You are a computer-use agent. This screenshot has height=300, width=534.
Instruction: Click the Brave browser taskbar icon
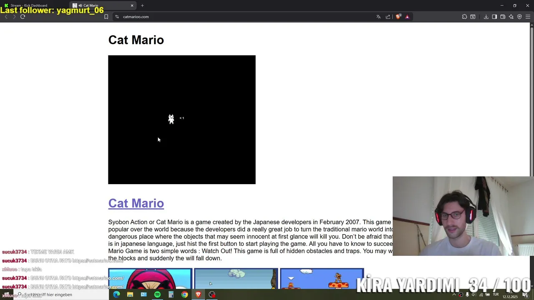[x=198, y=295]
